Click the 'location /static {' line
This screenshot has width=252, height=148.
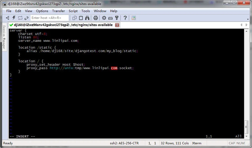(37, 48)
